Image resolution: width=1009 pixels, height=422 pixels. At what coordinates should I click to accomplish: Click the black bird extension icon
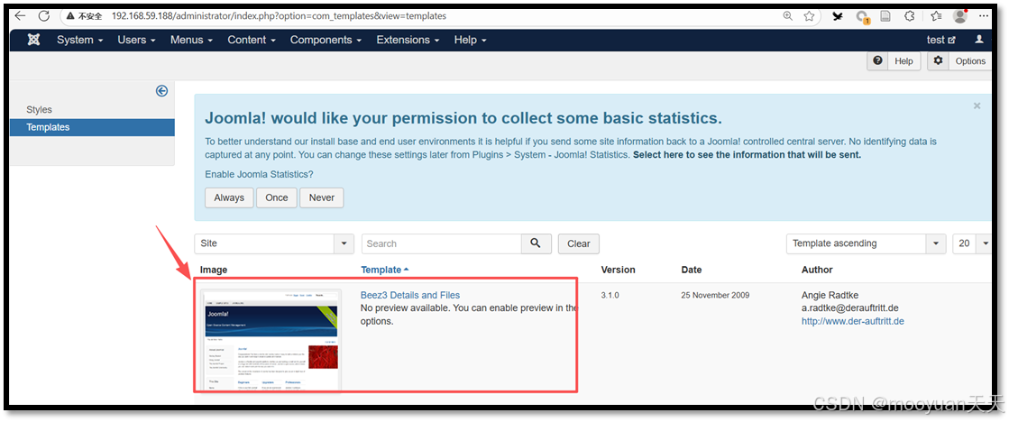click(x=838, y=17)
